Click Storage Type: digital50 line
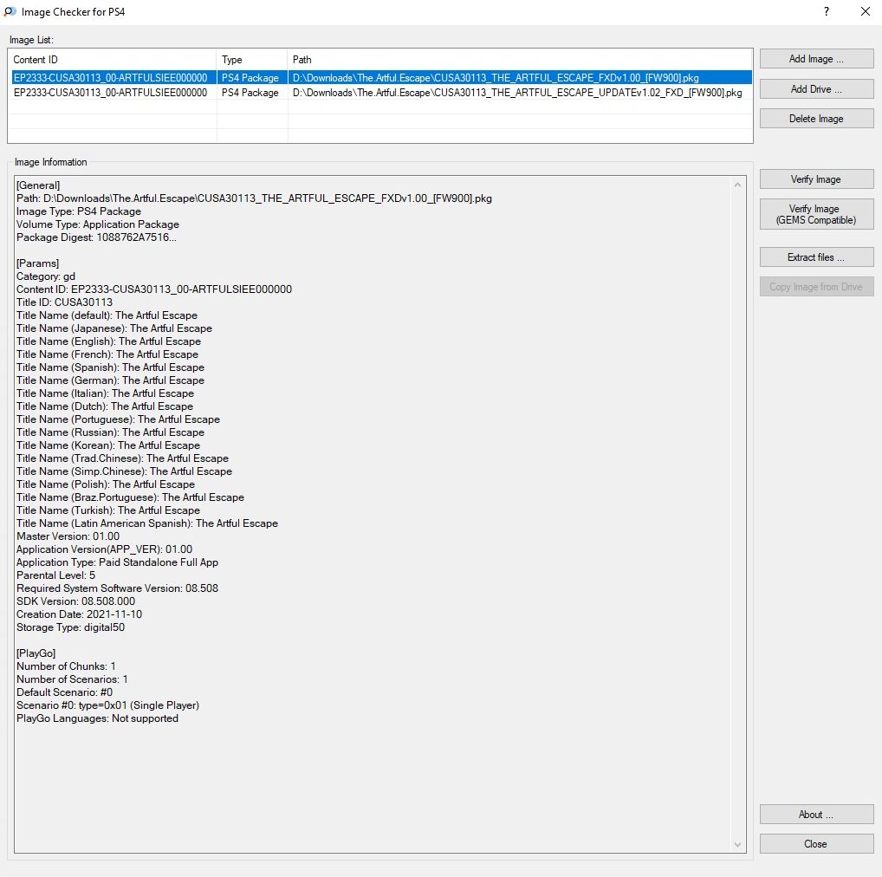This screenshot has height=877, width=882. coord(70,627)
